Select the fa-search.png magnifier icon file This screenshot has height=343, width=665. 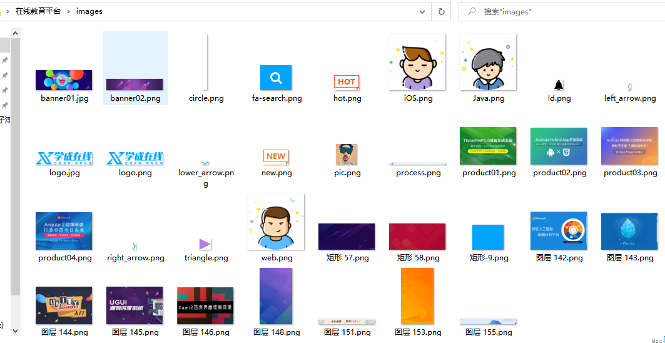tap(276, 78)
